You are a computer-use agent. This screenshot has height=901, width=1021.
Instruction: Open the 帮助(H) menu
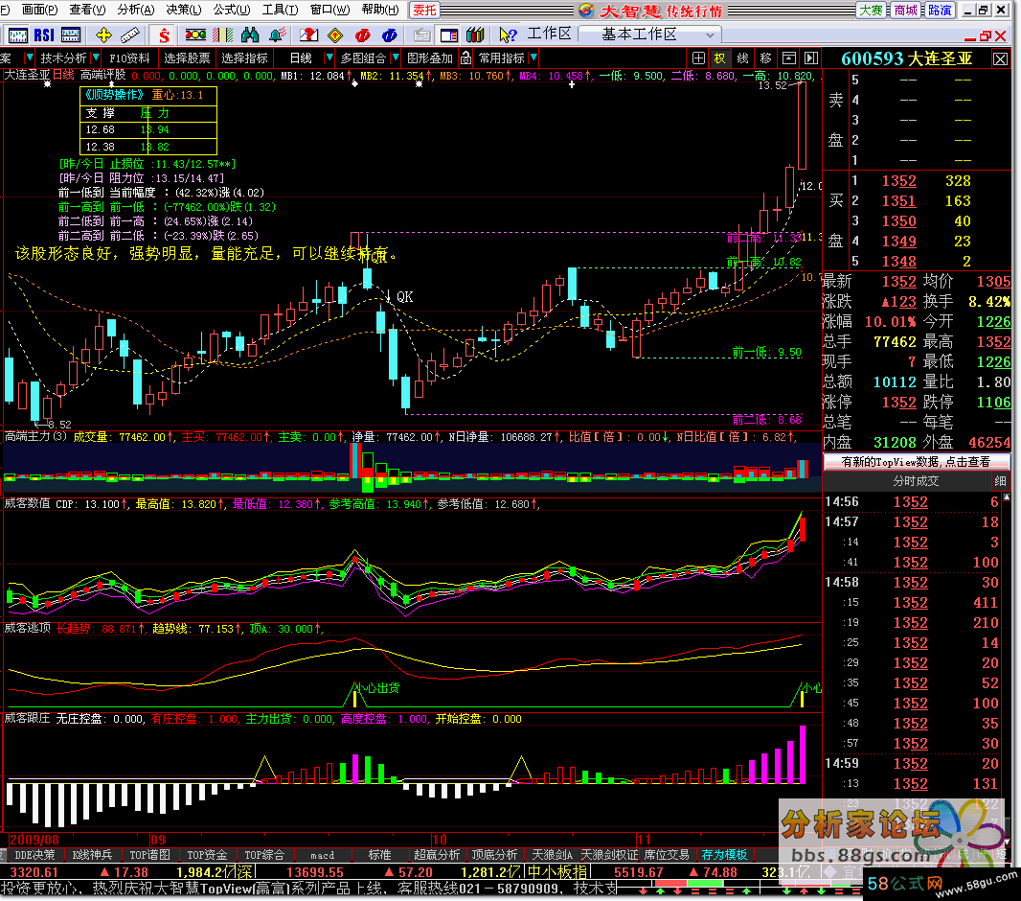point(380,10)
